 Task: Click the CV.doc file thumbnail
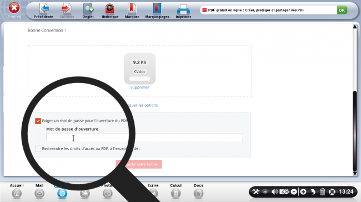click(140, 69)
